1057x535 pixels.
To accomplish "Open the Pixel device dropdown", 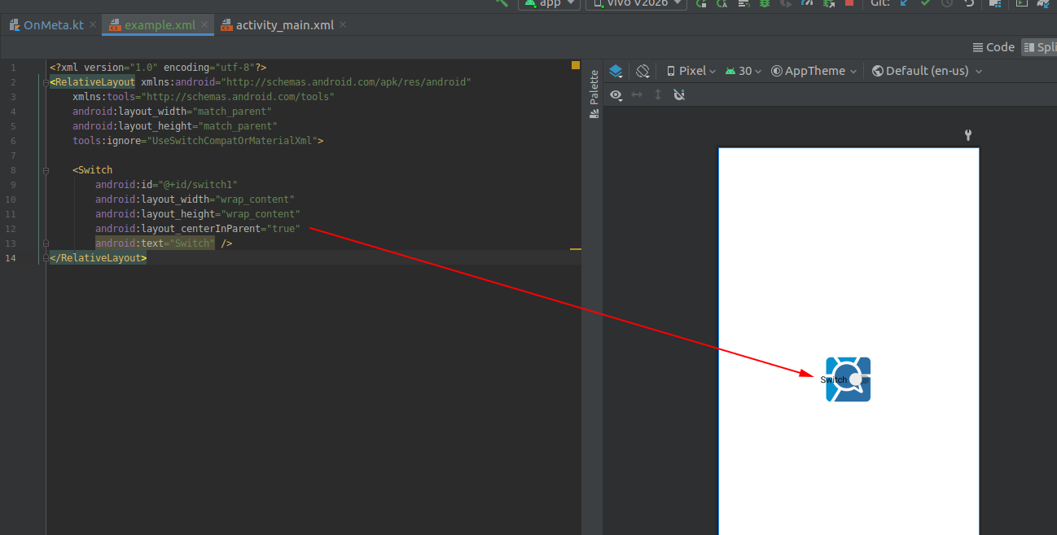I will pos(691,71).
